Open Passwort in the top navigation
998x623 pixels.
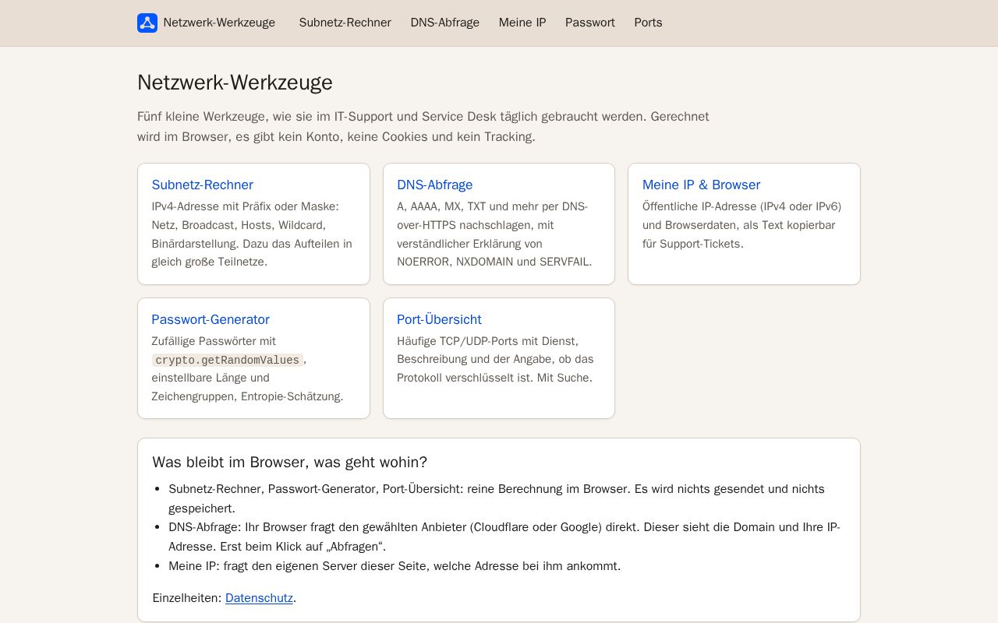(x=590, y=23)
